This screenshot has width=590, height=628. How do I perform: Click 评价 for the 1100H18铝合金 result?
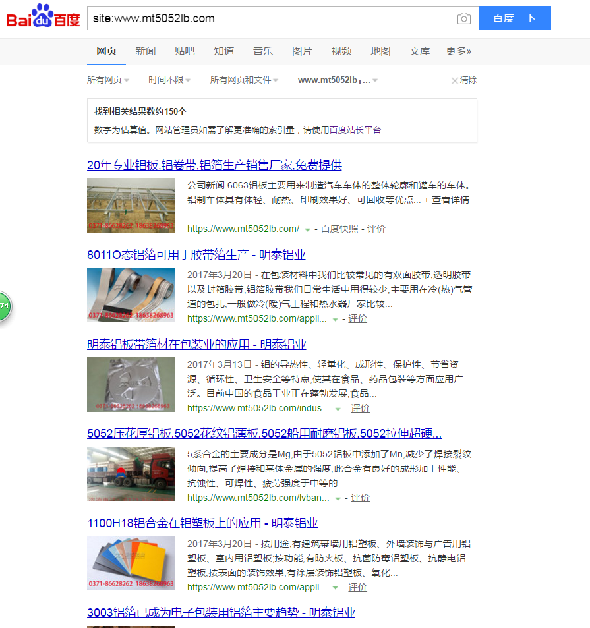click(358, 588)
